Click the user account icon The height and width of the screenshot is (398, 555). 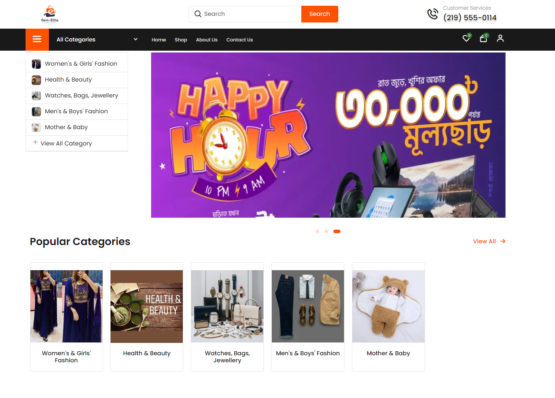click(x=500, y=38)
